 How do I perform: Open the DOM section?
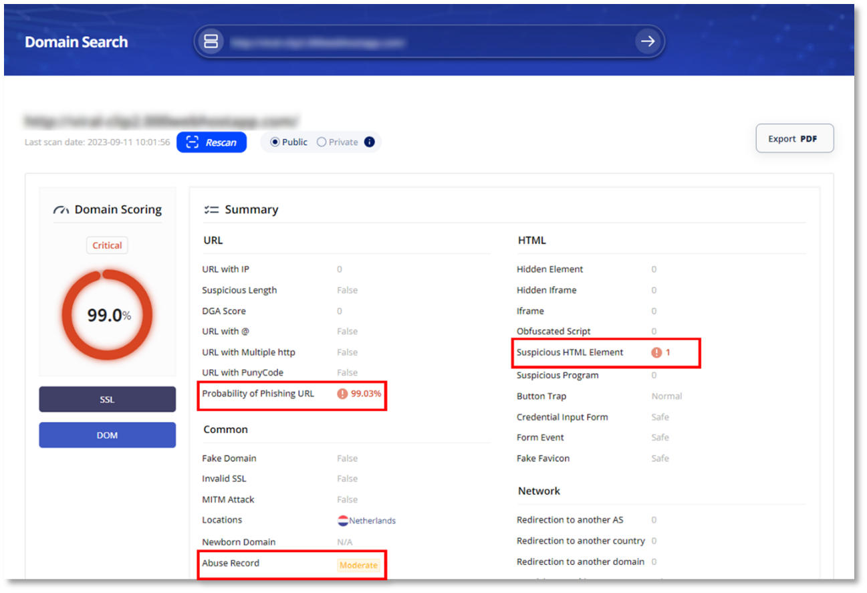(107, 435)
